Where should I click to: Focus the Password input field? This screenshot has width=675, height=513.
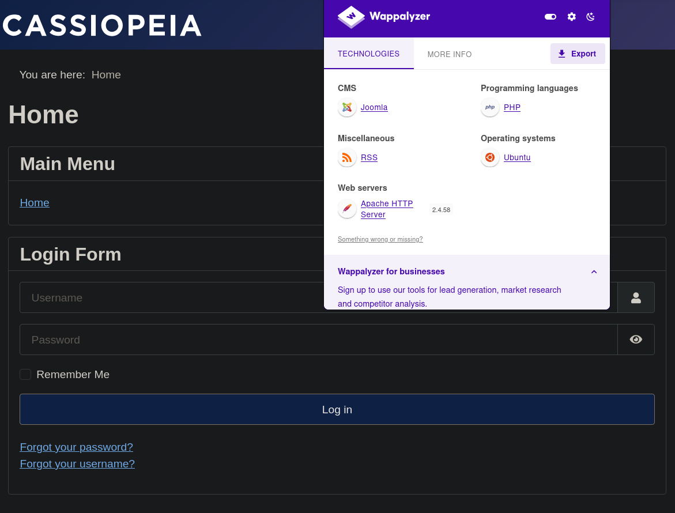pos(318,340)
